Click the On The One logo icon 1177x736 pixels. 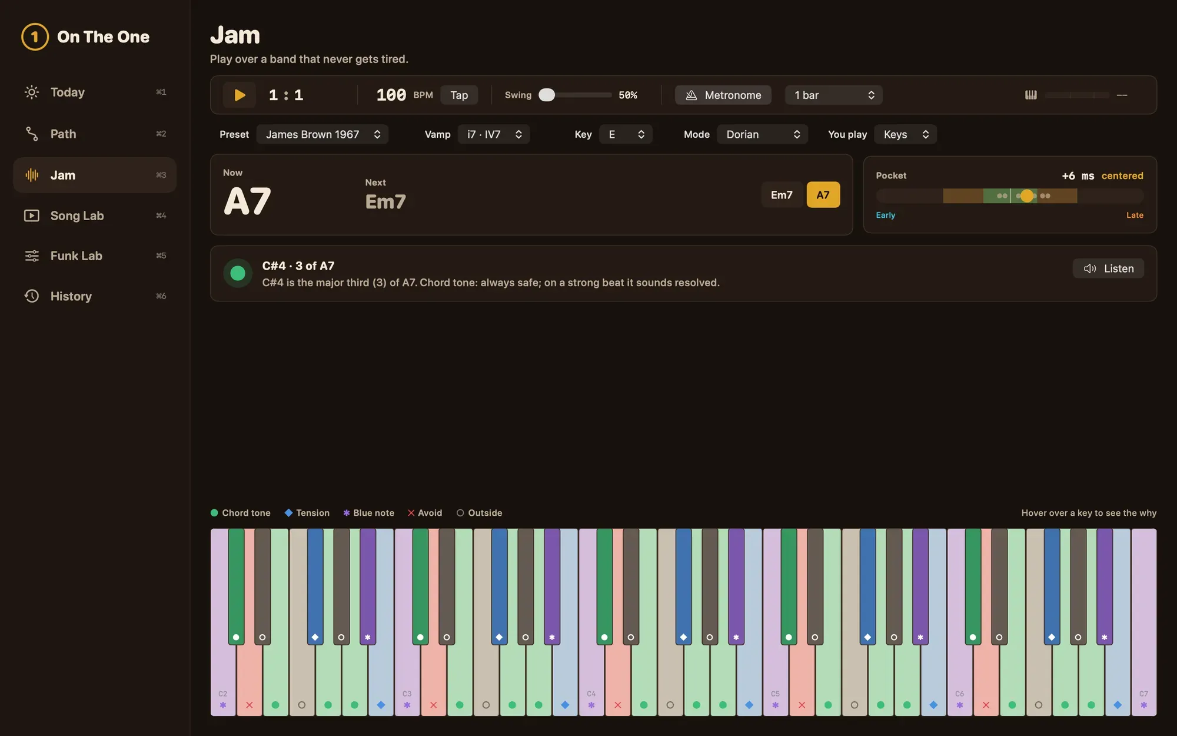coord(35,37)
